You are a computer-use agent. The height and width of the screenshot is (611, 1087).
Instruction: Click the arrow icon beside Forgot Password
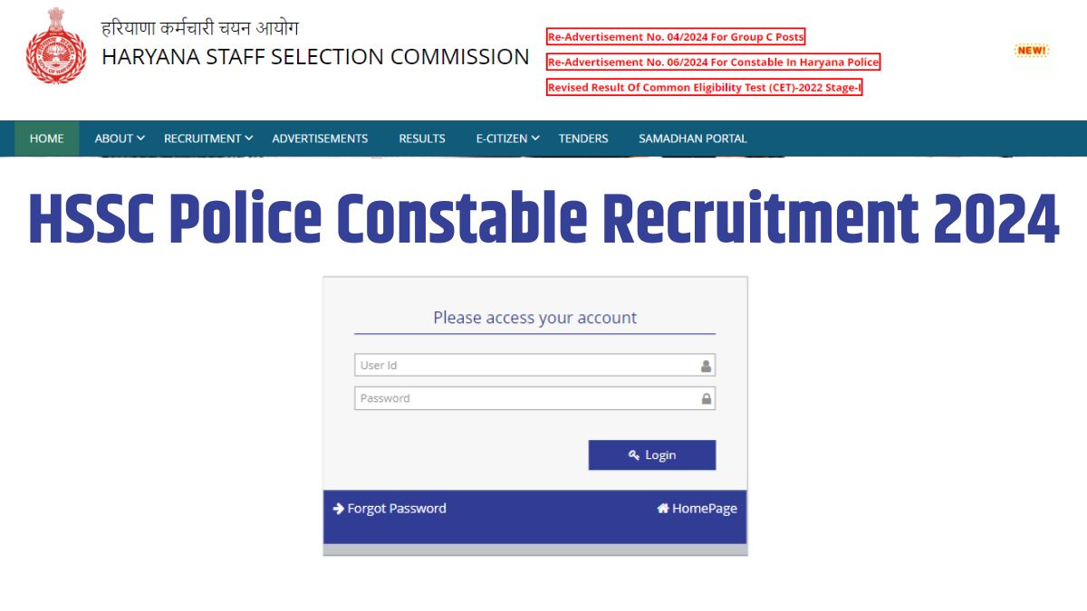[x=339, y=508]
